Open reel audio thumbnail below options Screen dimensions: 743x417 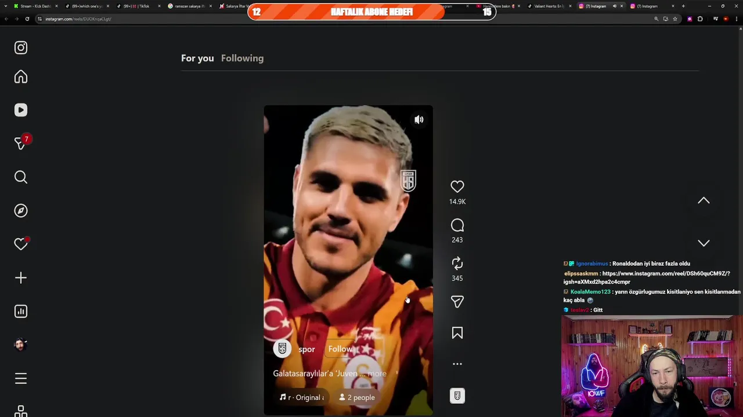457,396
